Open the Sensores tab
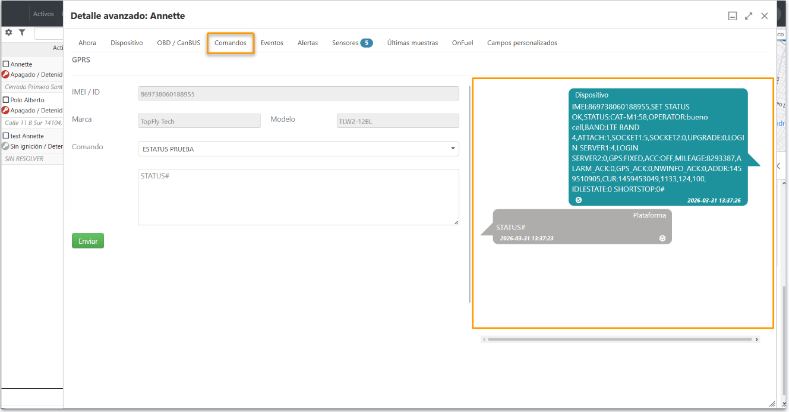Viewport: 789px width, 412px height. pyautogui.click(x=352, y=43)
